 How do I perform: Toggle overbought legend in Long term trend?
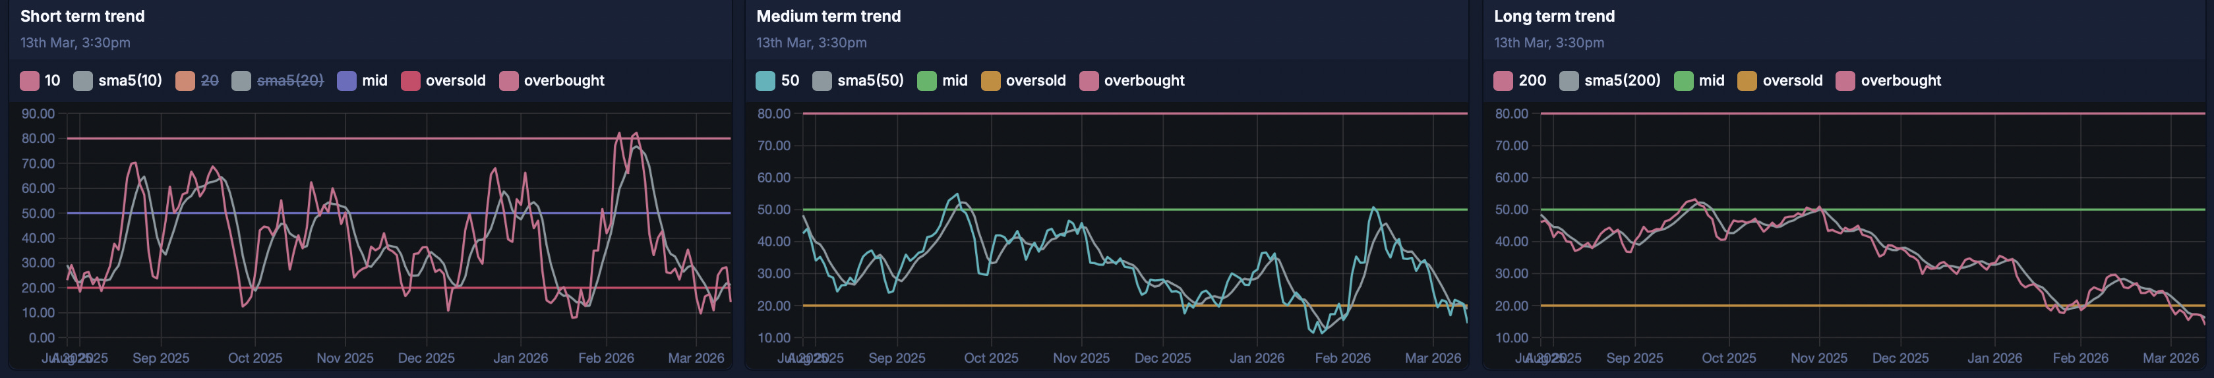point(1888,81)
